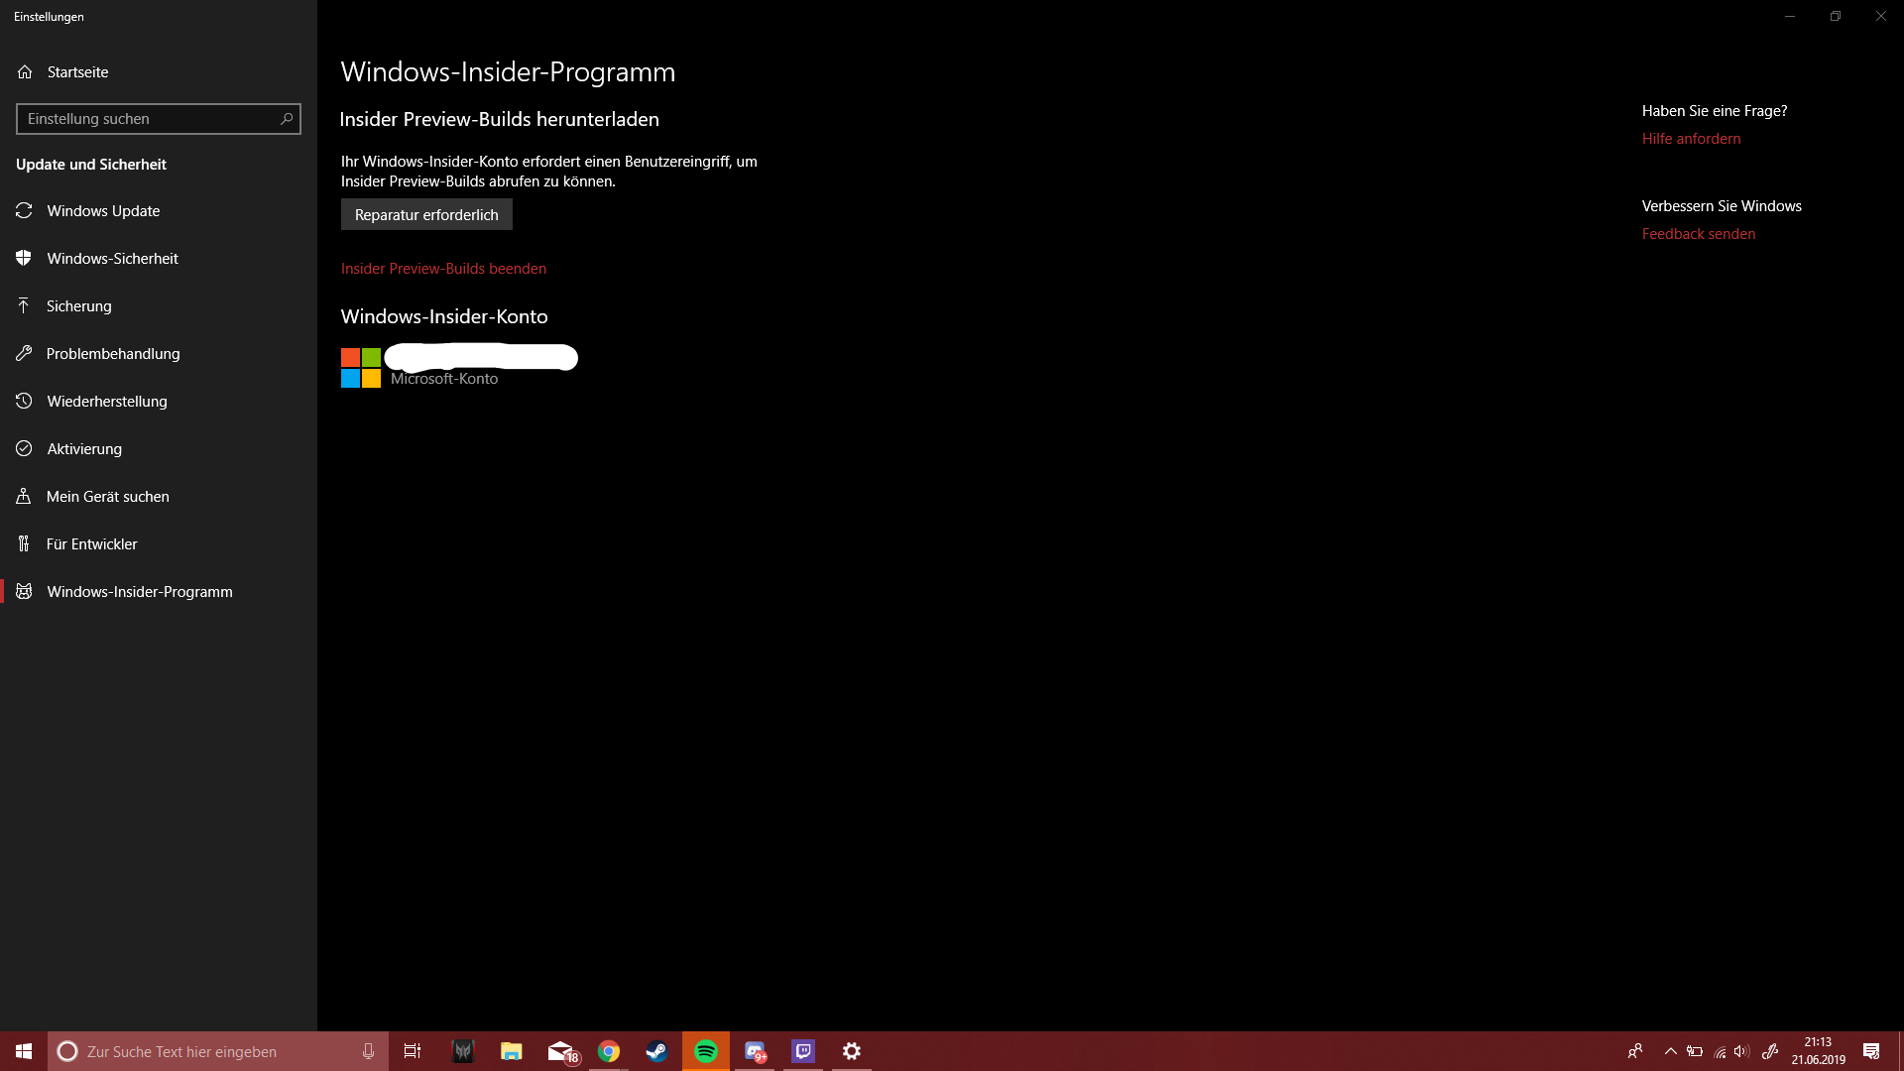
Task: Select Wiederherstellung in the sidebar
Action: coord(159,401)
